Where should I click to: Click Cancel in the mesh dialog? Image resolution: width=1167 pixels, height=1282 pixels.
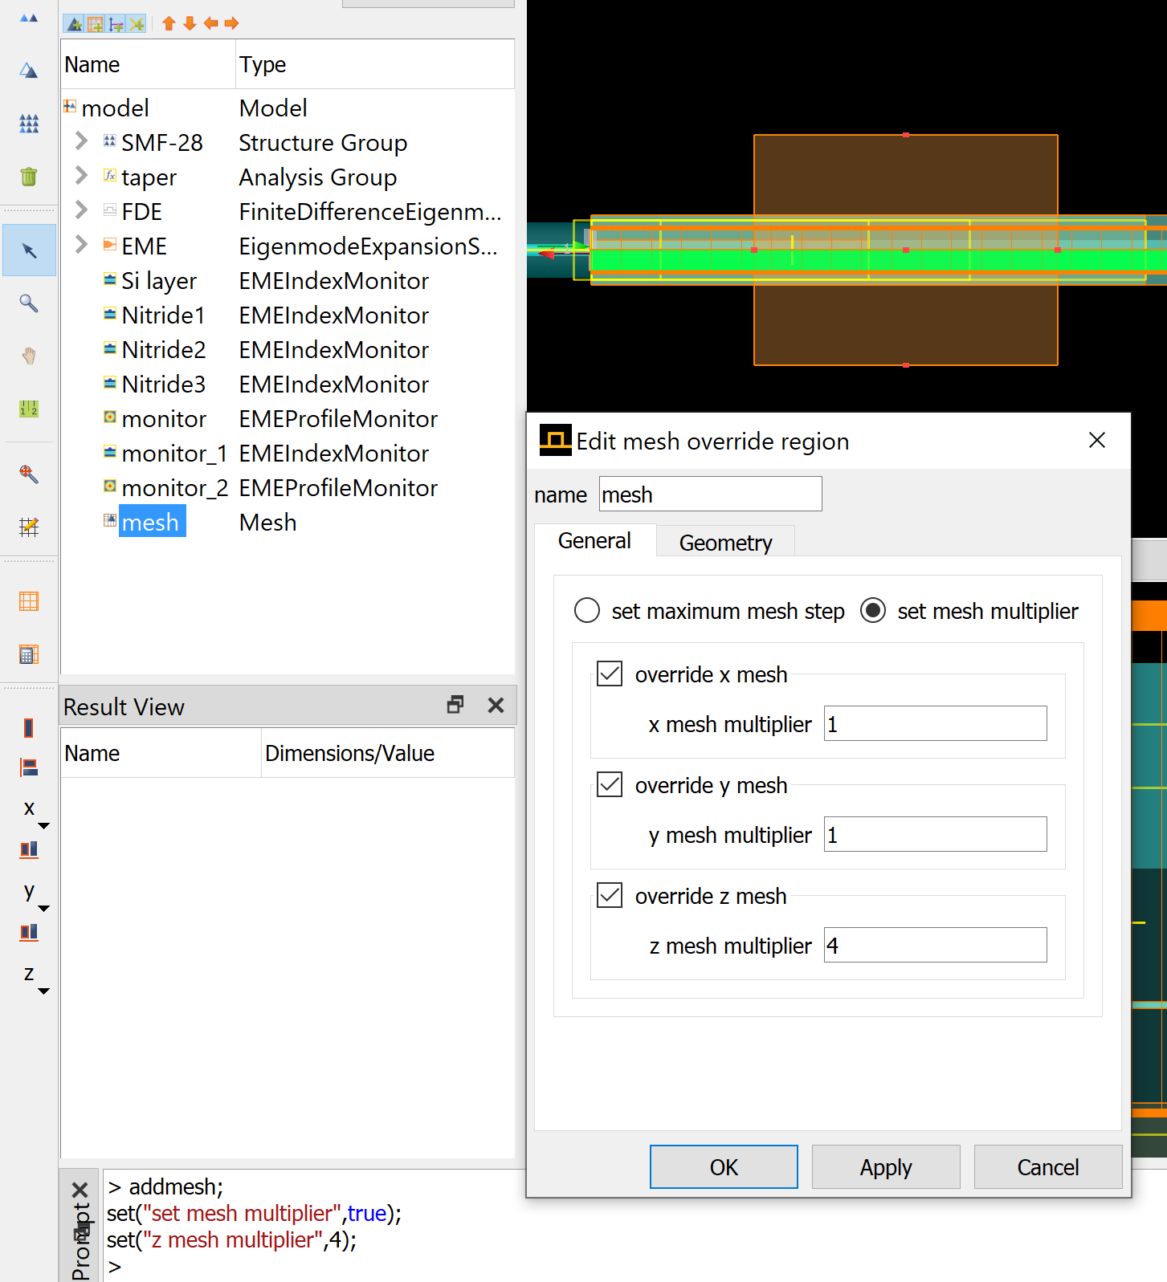(1047, 1167)
